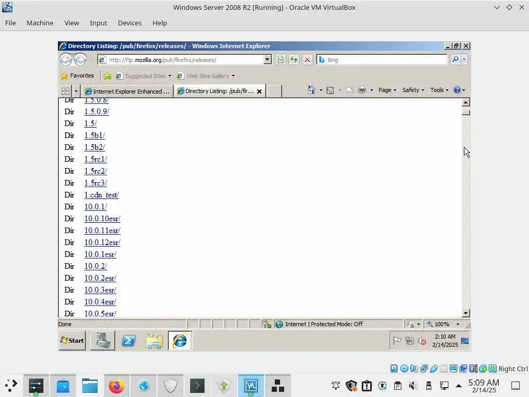529x397 pixels.
Task: Open VirtualBox Help menu
Action: point(160,23)
